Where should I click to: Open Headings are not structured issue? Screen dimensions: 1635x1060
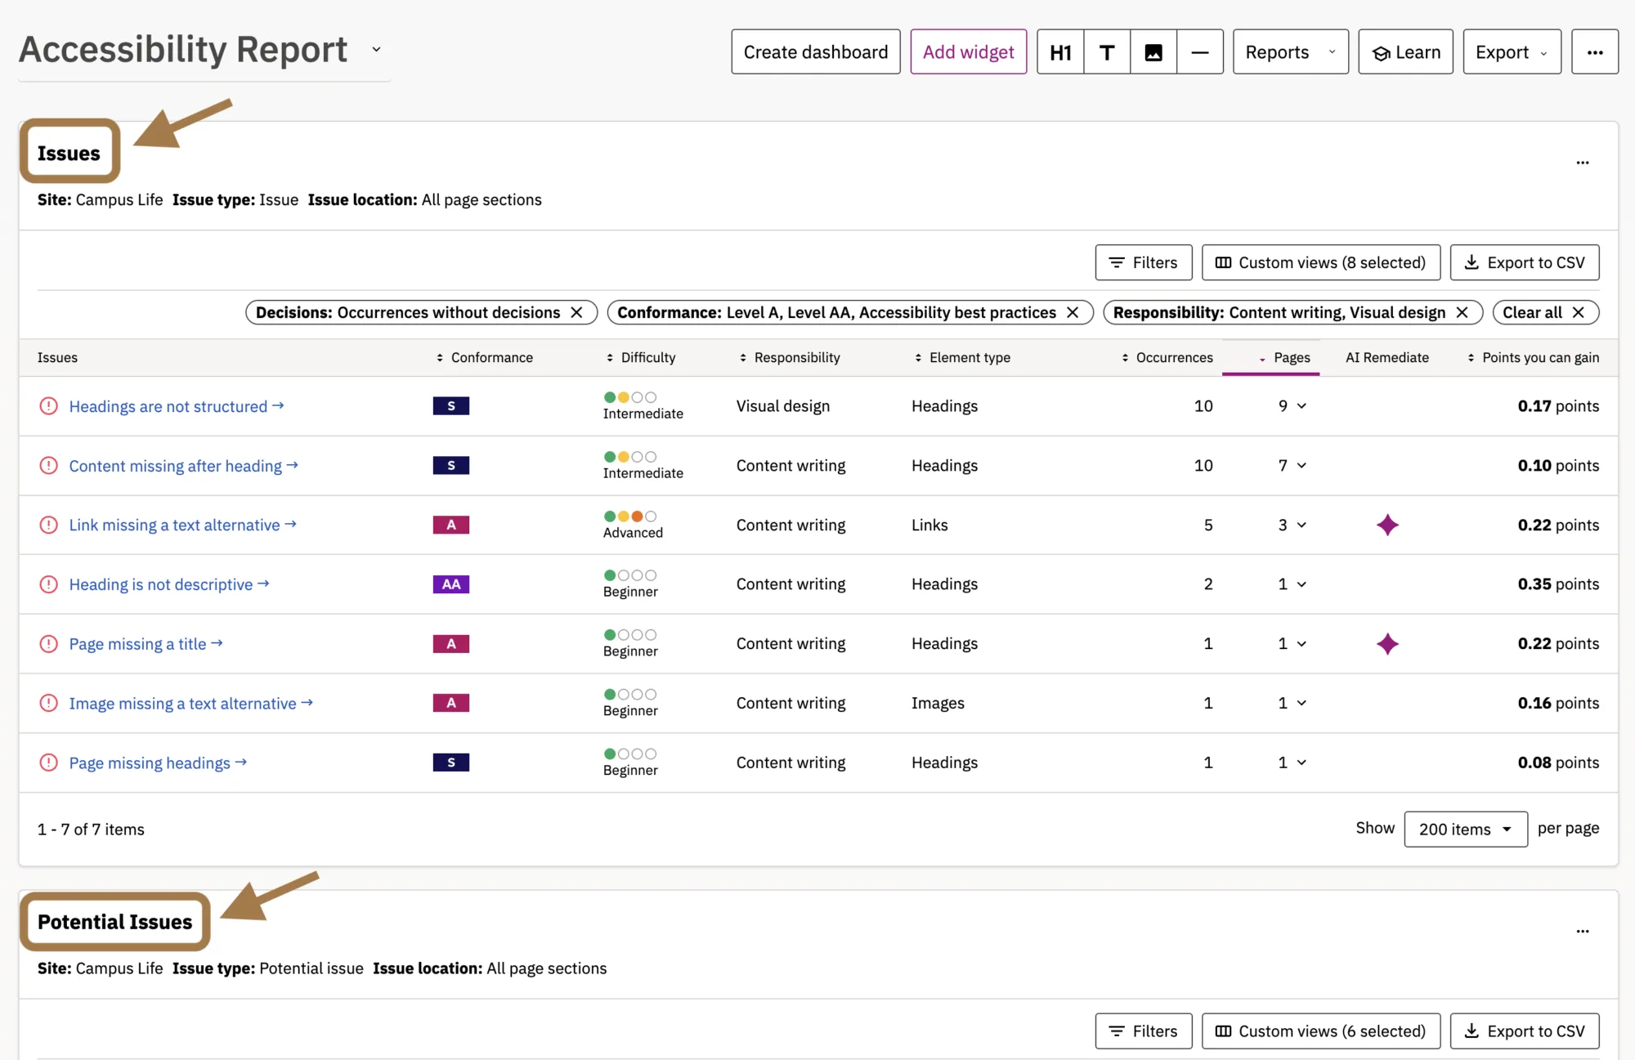[177, 406]
